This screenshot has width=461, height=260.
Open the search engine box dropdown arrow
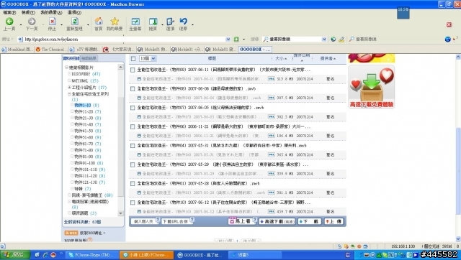click(324, 39)
